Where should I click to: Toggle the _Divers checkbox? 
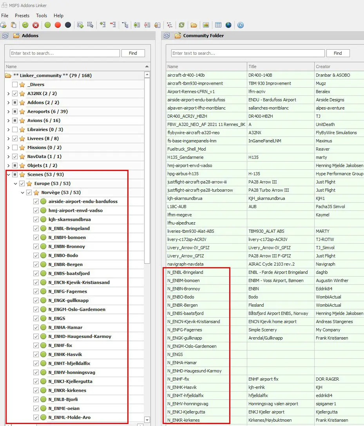pyautogui.click(x=15, y=84)
